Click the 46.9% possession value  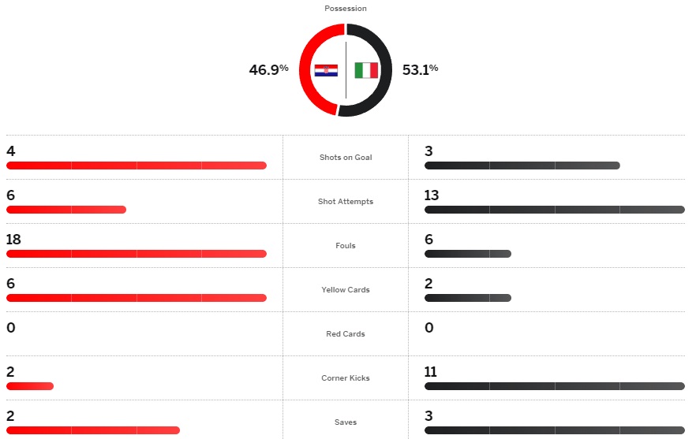(x=268, y=69)
